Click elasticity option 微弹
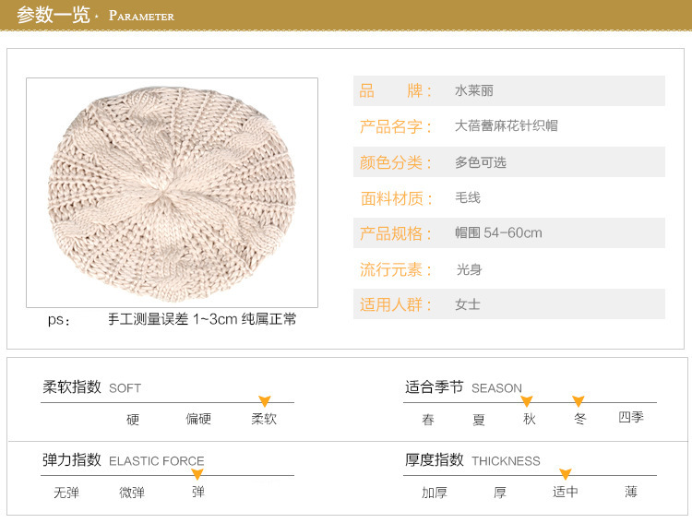Viewport: 692px width, 523px height. pos(132,493)
